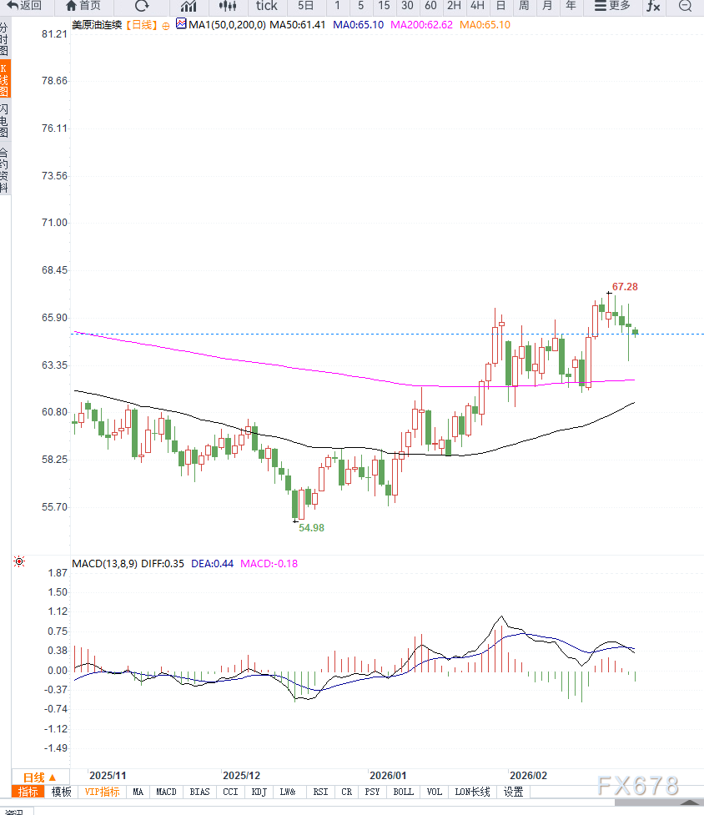Click the refresh icon in top toolbar
This screenshot has height=815, width=704.
point(142,6)
